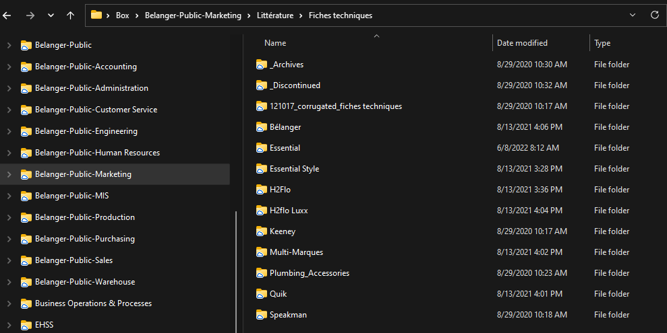Click 121017_corrugated_fiches techniques folder icon
This screenshot has width=667, height=333.
[261, 106]
